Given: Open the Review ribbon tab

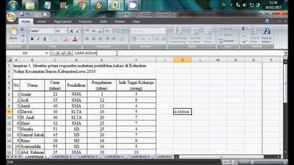Looking at the screenshot, I should (x=120, y=22).
